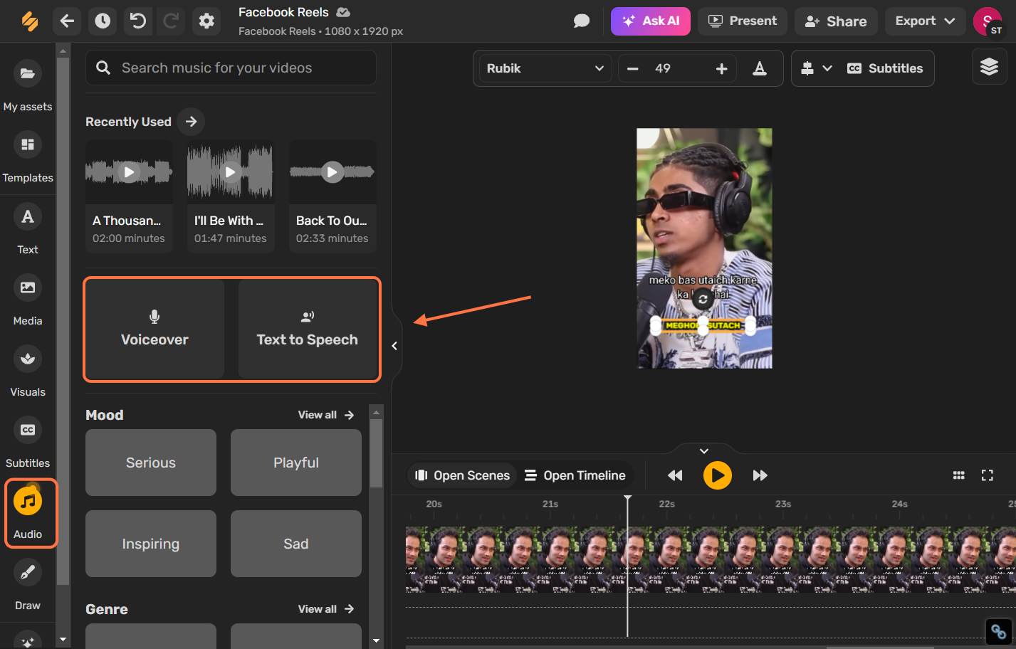This screenshot has height=649, width=1016.
Task: Click Search music input field
Action: tap(231, 68)
